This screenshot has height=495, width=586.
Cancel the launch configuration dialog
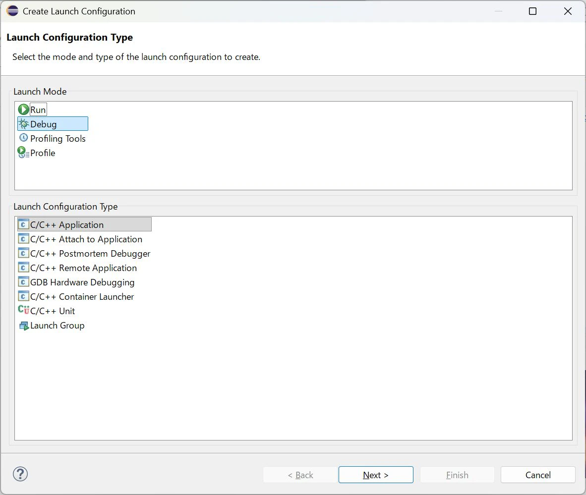[x=538, y=475]
